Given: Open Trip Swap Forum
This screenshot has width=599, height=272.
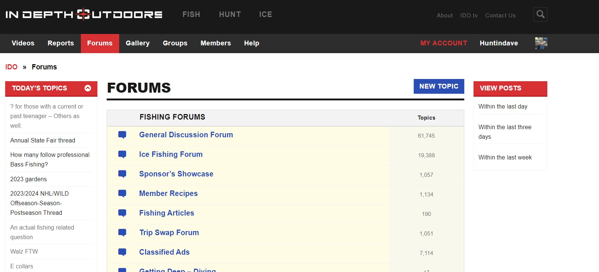Looking at the screenshot, I should pyautogui.click(x=169, y=233).
